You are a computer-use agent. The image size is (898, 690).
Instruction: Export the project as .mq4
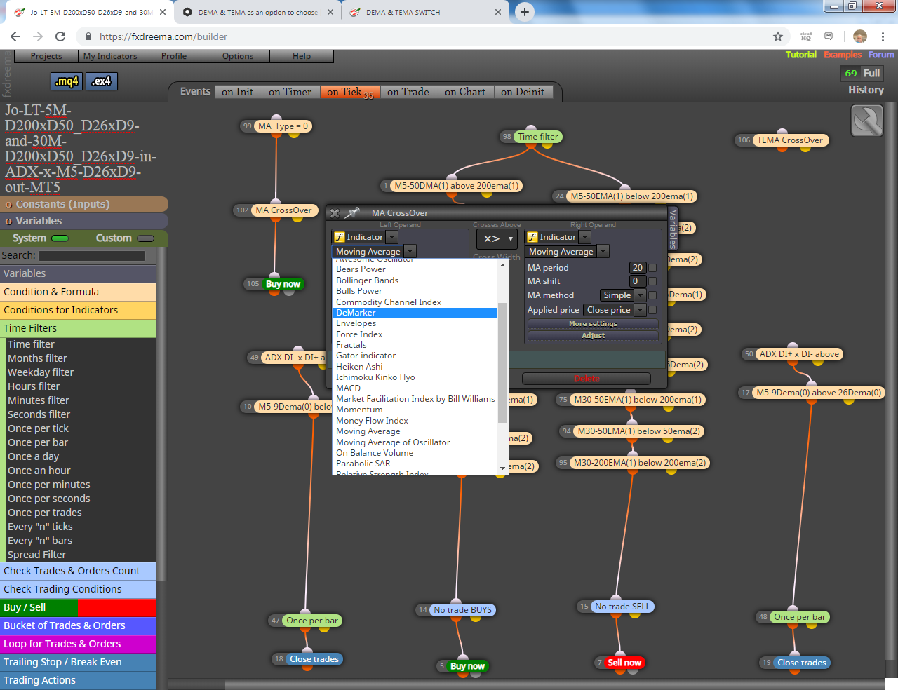[x=67, y=81]
